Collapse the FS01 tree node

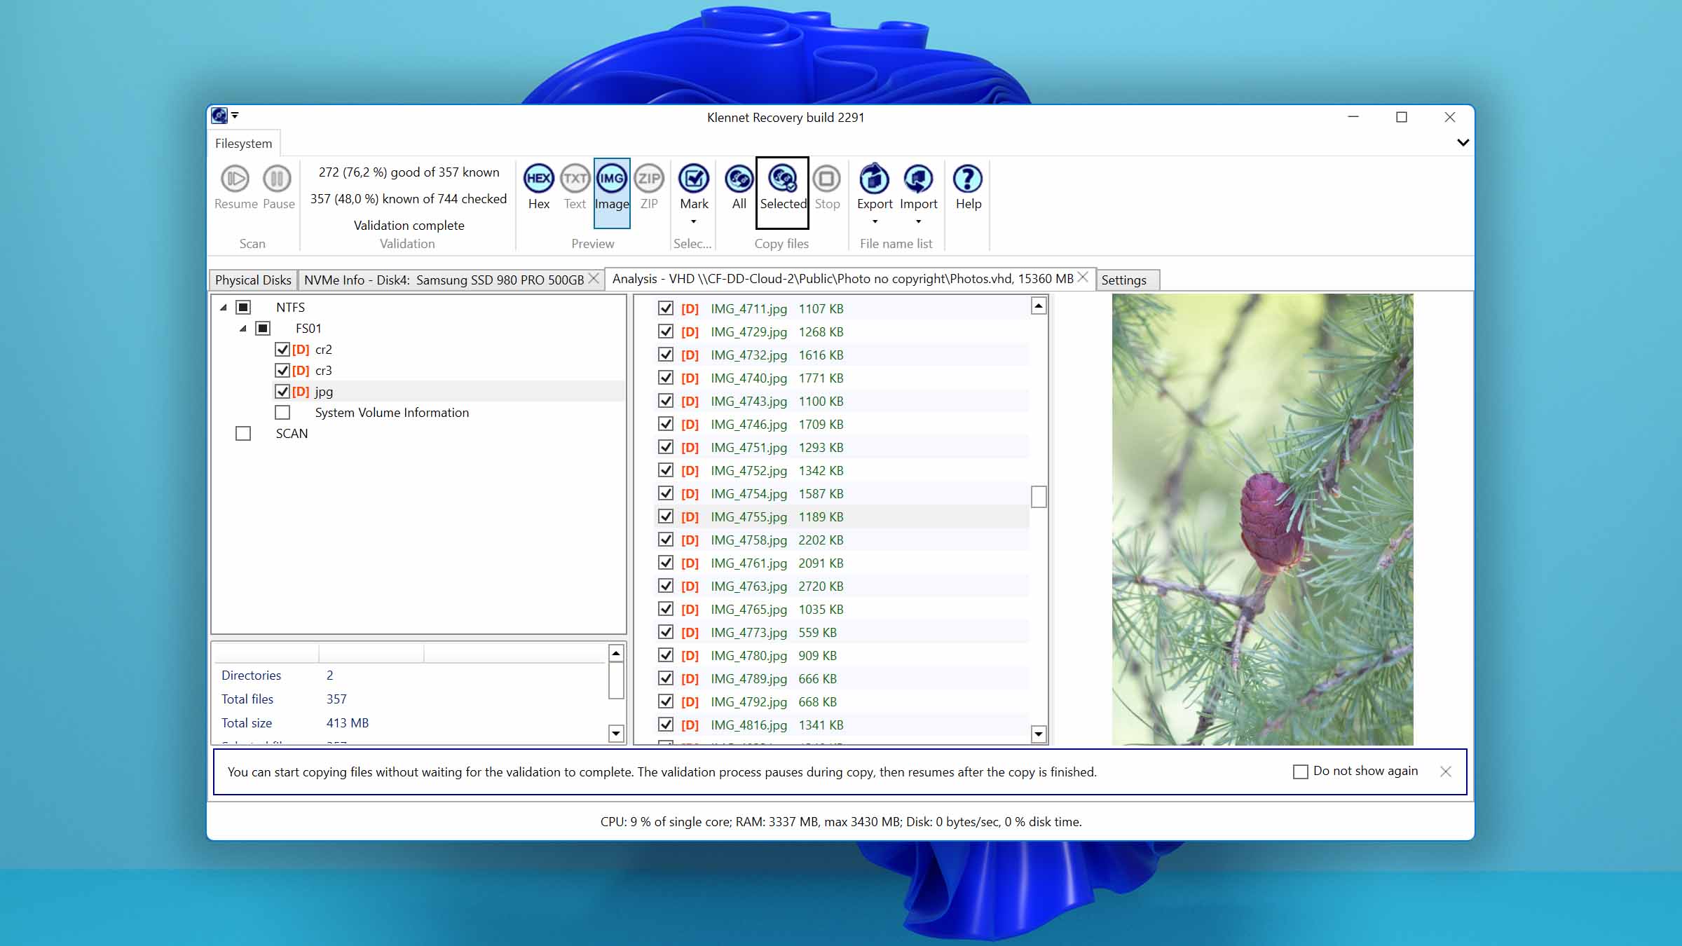[x=243, y=329]
